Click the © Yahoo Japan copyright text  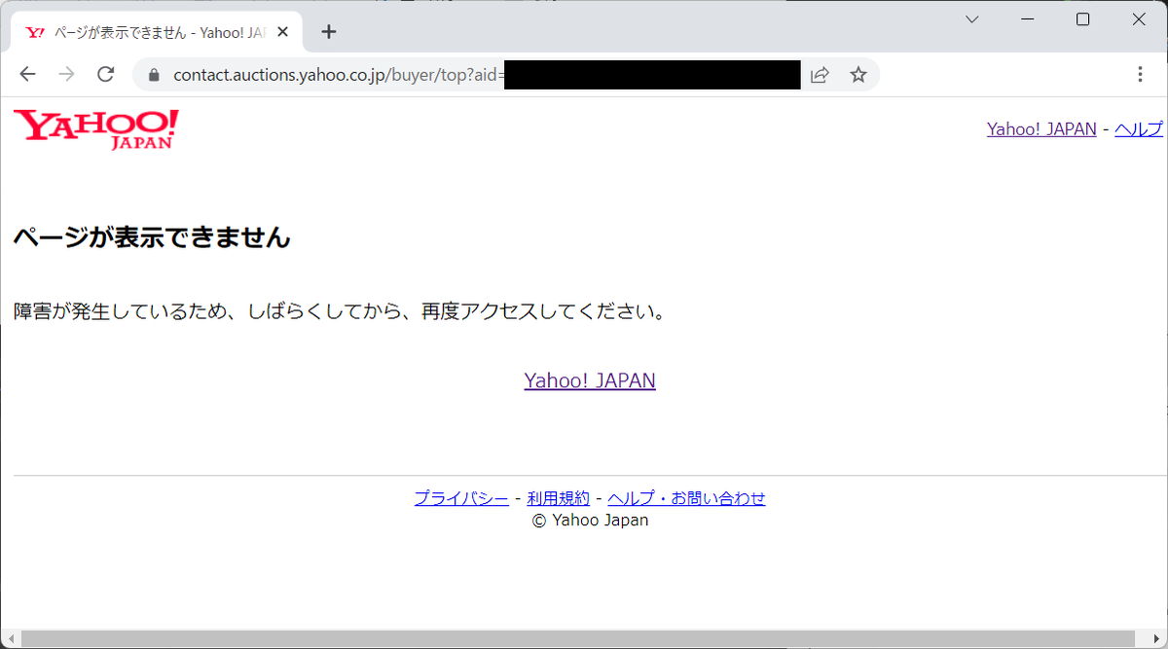(590, 521)
